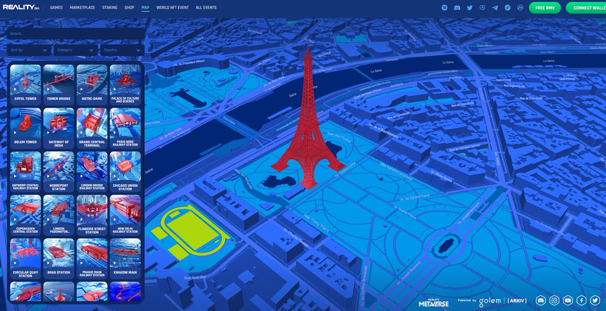Open the Games menu item

[x=57, y=8]
